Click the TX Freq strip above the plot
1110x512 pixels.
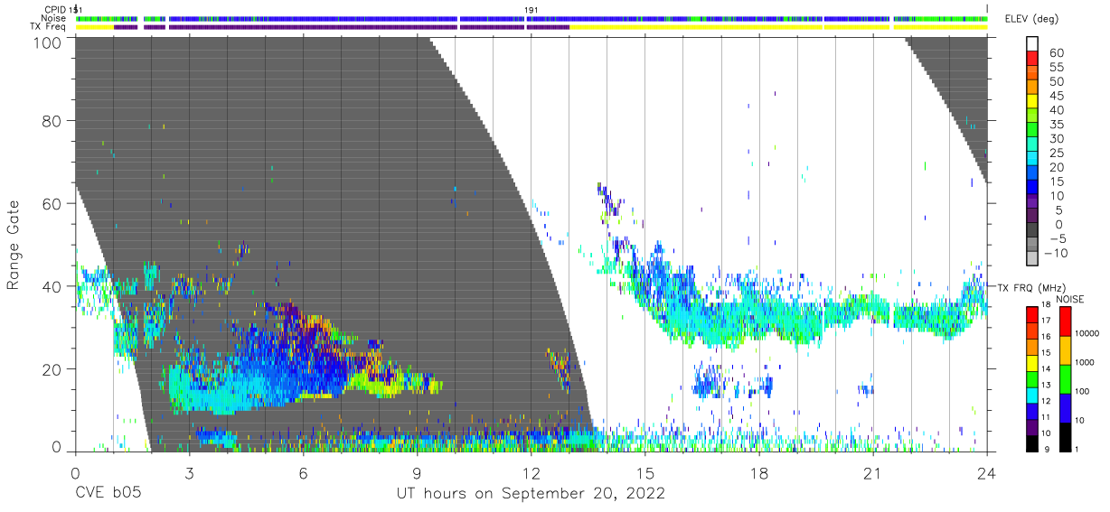tap(531, 27)
